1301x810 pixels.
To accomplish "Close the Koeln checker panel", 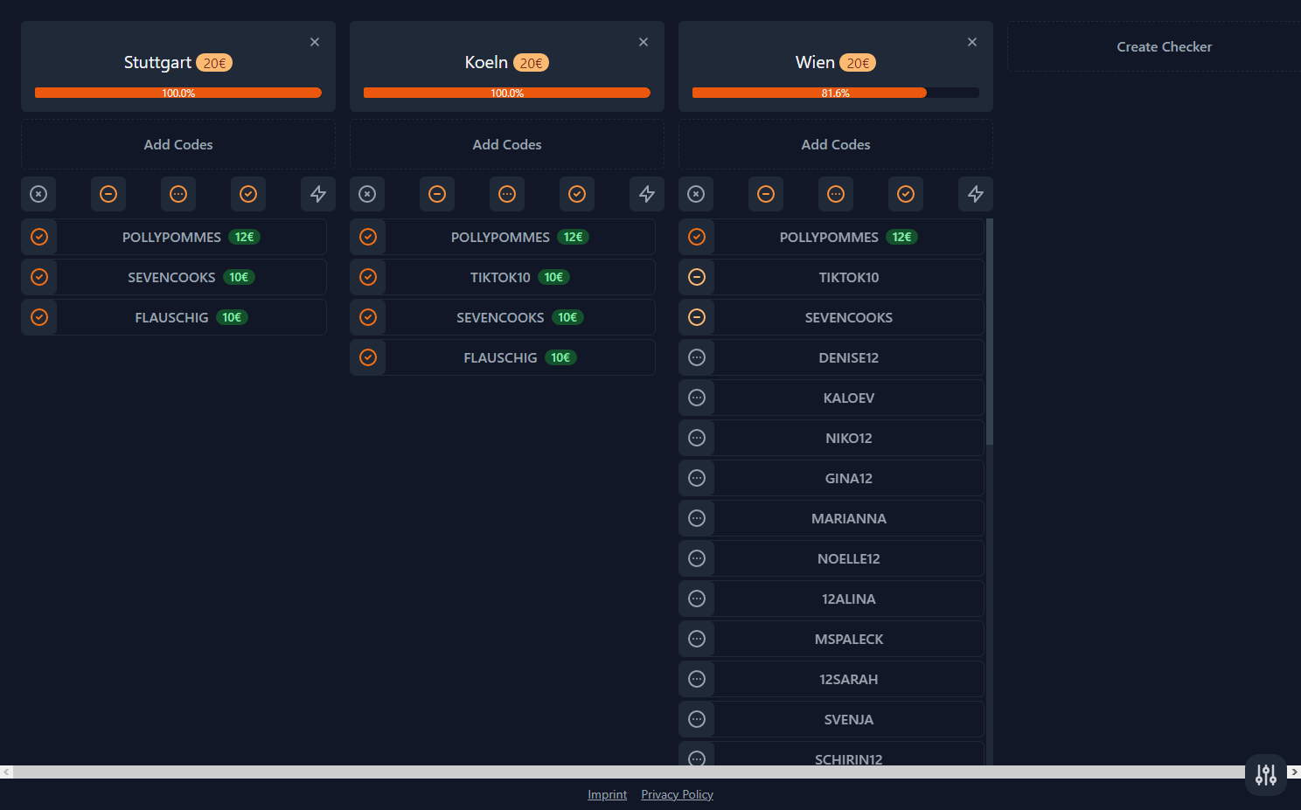I will coord(644,42).
